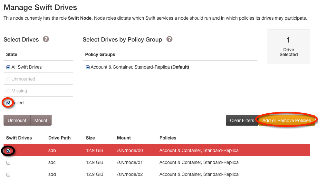Screen dimensions: 318x181
Task: Click the Mount column header
Action: click(124, 138)
